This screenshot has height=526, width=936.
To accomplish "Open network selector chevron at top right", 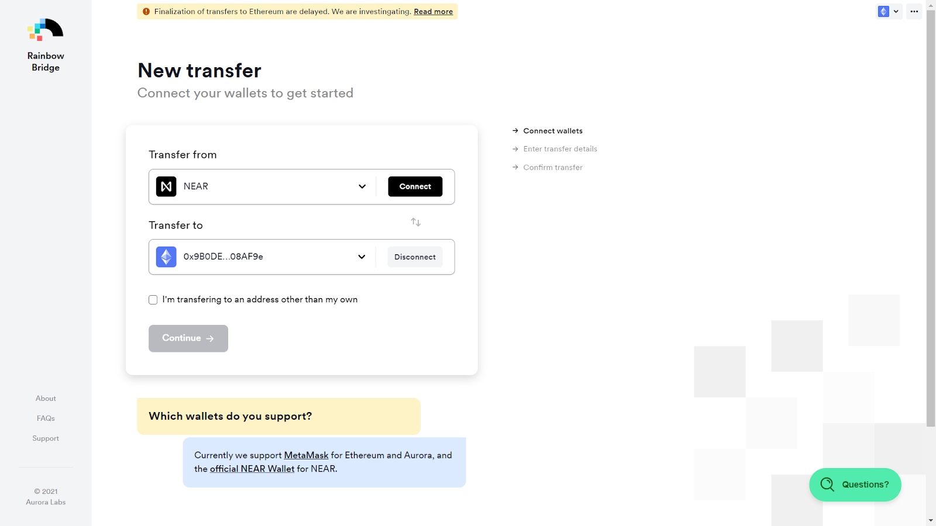I will pyautogui.click(x=896, y=12).
